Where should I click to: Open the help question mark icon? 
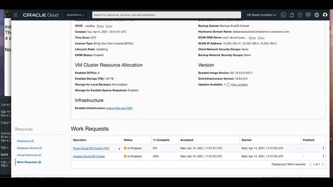pyautogui.click(x=300, y=15)
